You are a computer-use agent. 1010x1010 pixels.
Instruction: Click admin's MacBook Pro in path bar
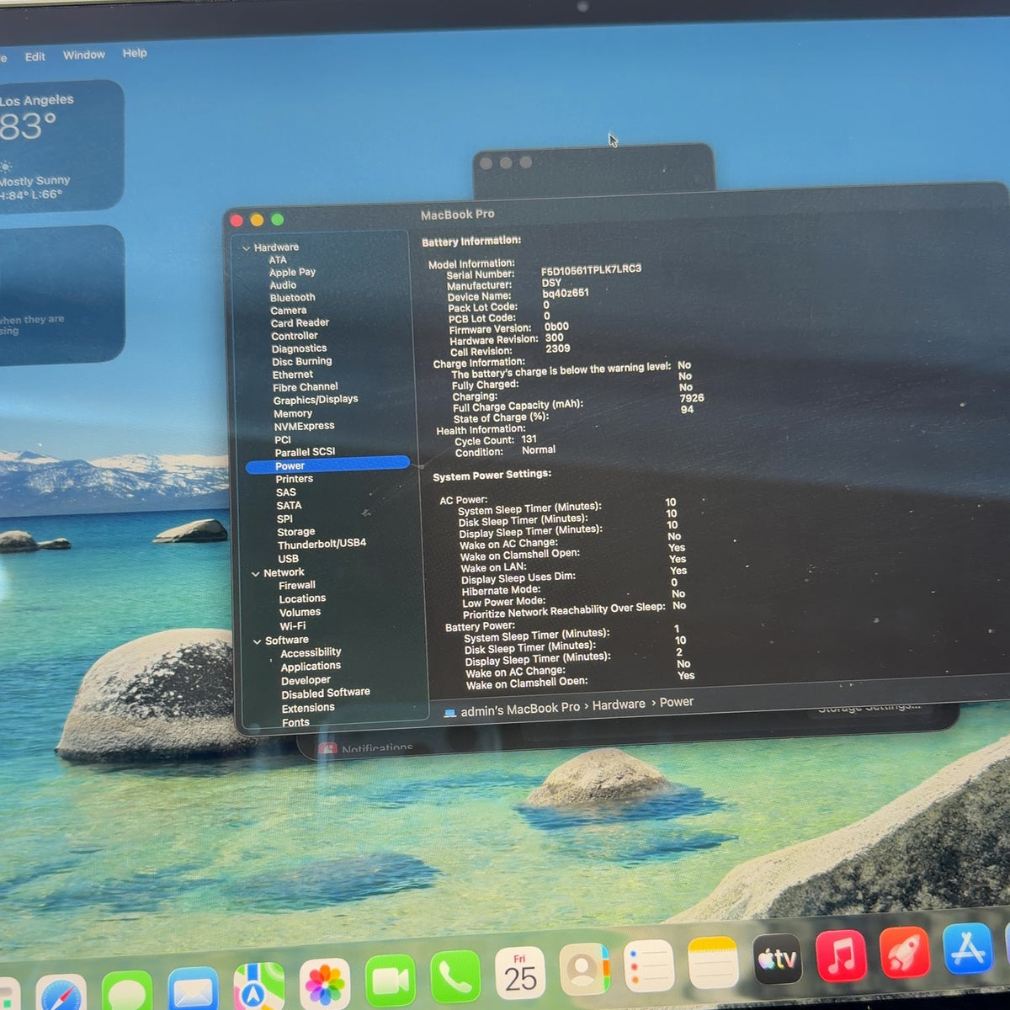[x=520, y=710]
